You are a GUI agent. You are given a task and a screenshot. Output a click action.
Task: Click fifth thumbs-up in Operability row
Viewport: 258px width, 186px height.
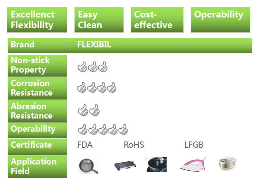[x=123, y=129]
